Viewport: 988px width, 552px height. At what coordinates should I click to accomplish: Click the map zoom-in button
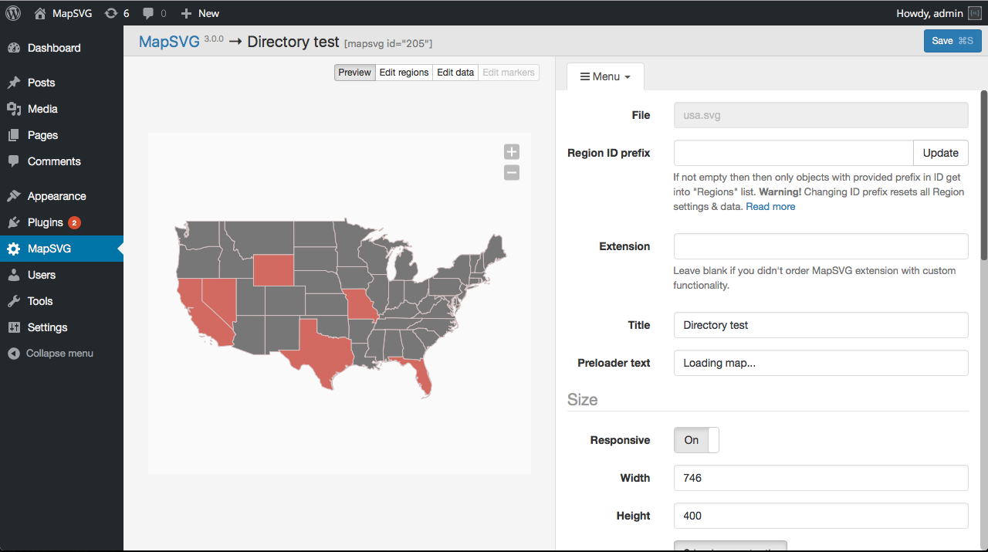coord(511,151)
